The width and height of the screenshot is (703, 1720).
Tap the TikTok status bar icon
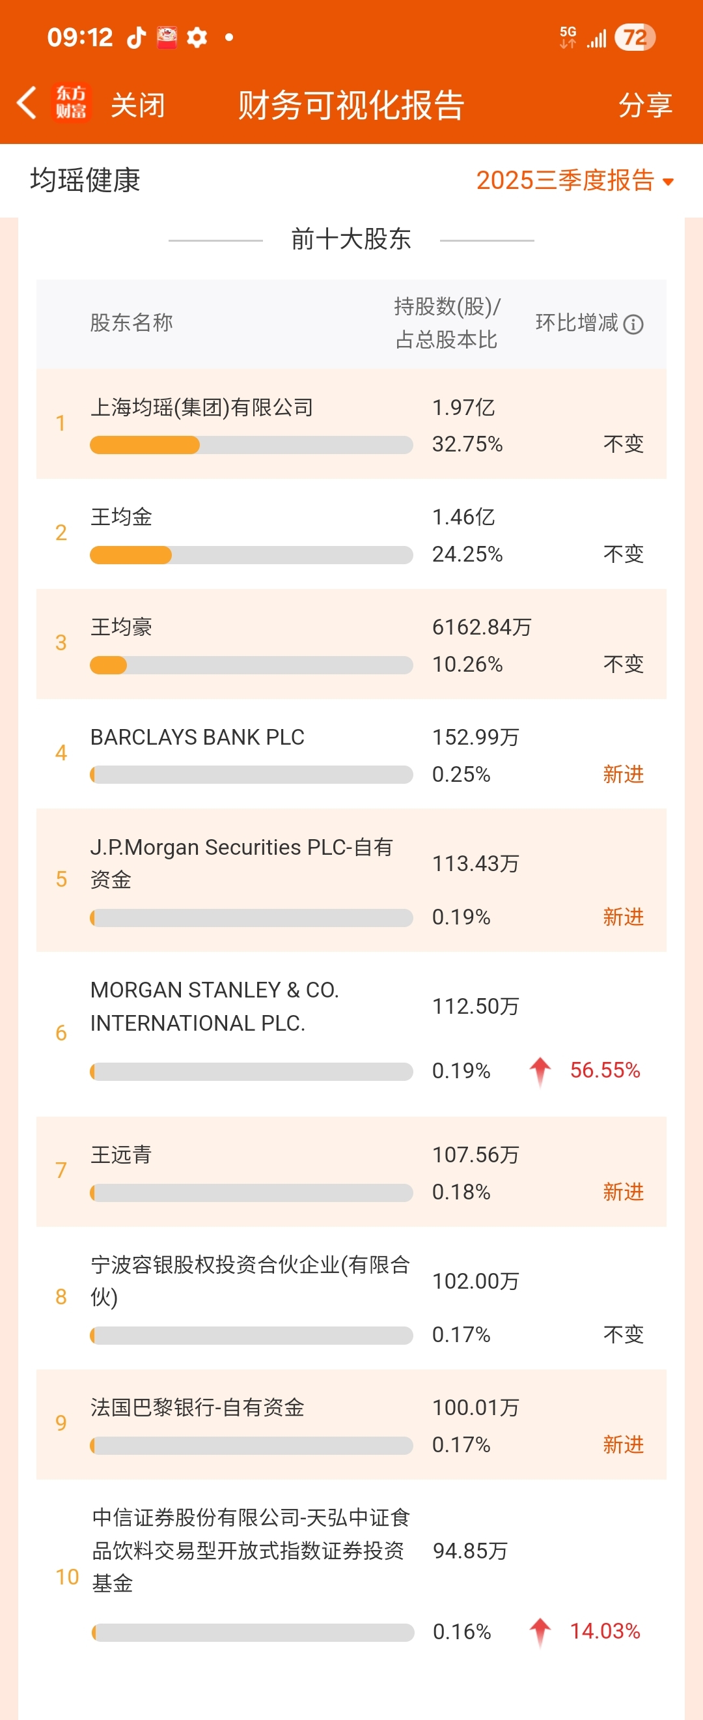[137, 37]
